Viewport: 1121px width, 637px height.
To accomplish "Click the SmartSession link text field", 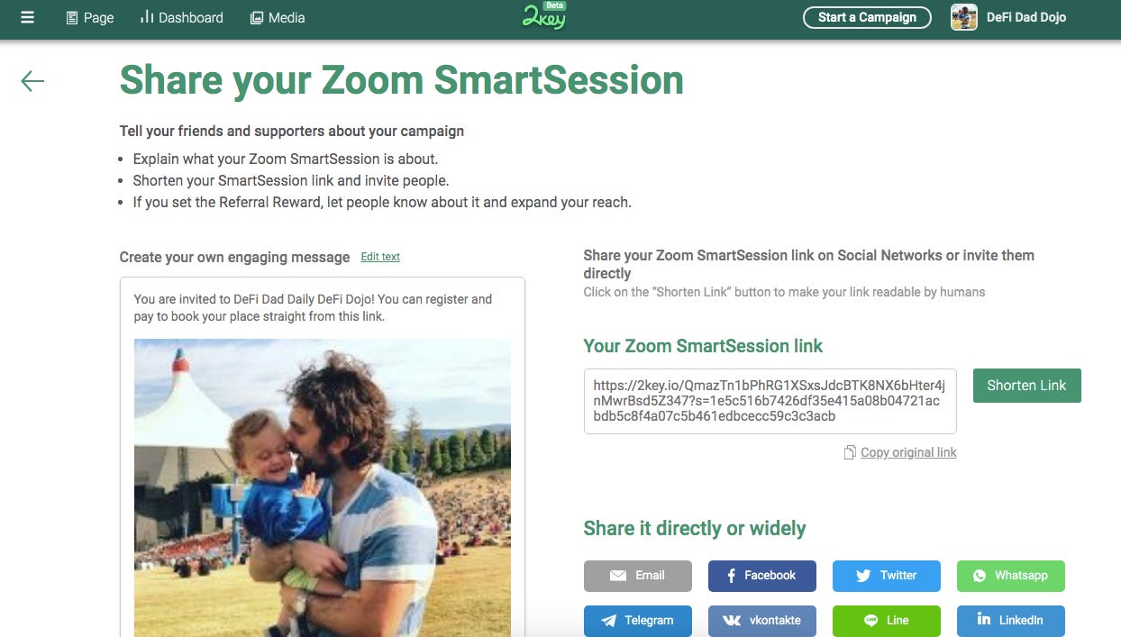I will coord(770,401).
